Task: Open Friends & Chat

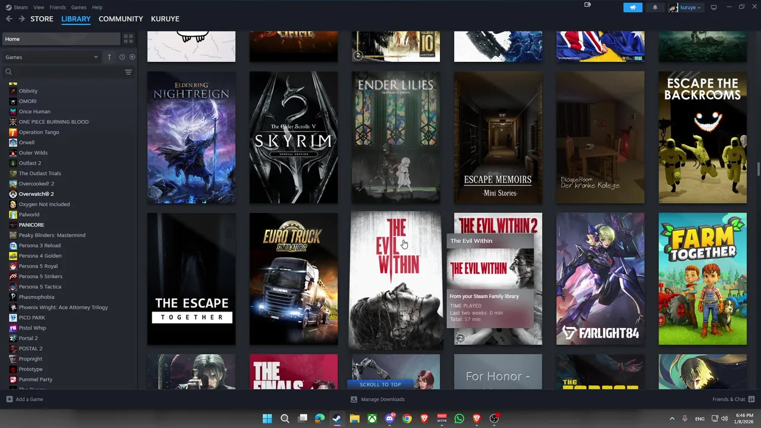Action: tap(733, 399)
